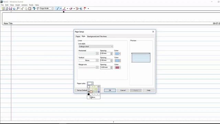Click the Import icon next to Save
This screenshot has width=220, height=124.
(x=14, y=9)
